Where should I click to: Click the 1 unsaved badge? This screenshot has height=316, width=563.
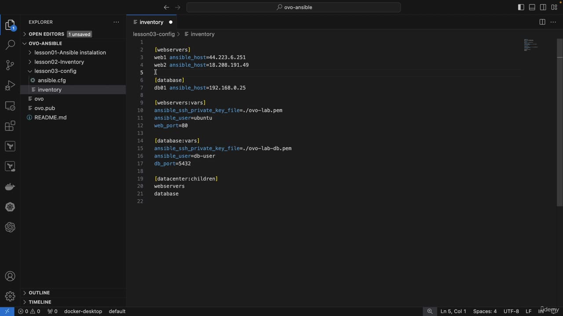(79, 34)
